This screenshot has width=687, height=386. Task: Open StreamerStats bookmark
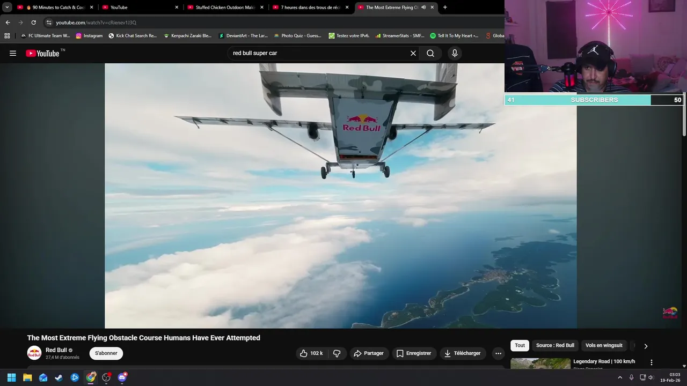click(400, 35)
